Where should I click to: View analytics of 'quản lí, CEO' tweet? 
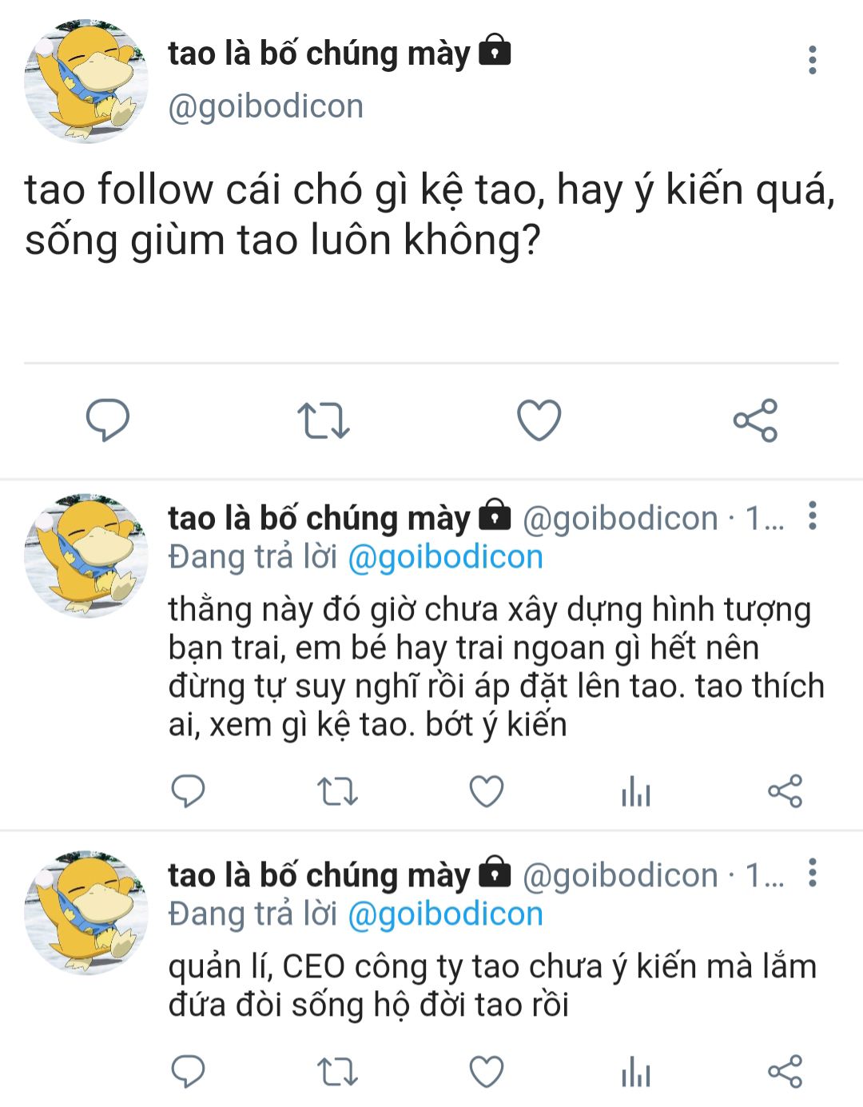636,1072
